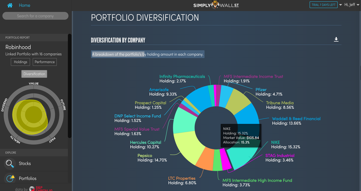Open Stocks magnifier icon in Explore
Screen dimensions: 361x191
pos(10,163)
